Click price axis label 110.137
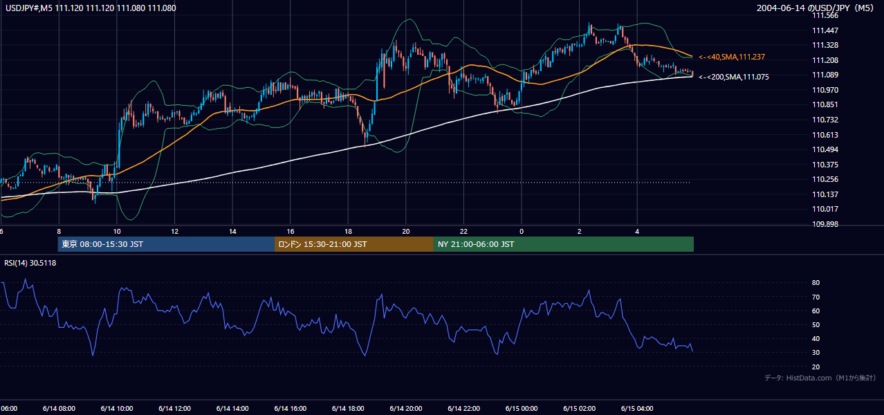This screenshot has width=884, height=415. 825,194
